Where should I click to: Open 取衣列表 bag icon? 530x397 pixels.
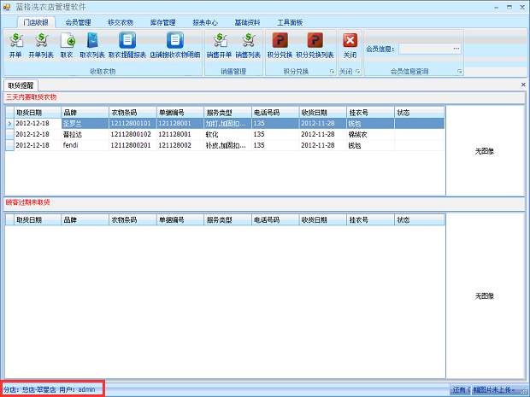(92, 40)
